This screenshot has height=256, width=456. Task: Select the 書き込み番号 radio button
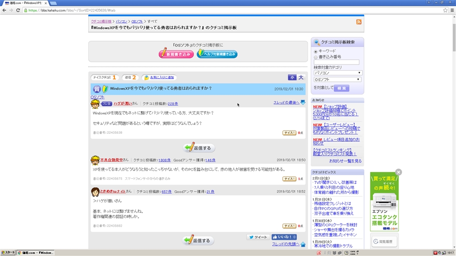(x=316, y=57)
